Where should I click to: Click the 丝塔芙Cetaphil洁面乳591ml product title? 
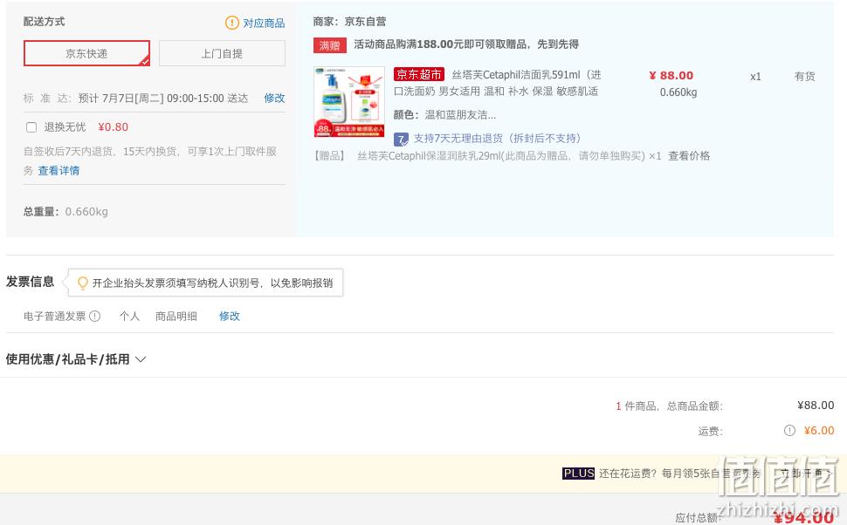coord(498,83)
